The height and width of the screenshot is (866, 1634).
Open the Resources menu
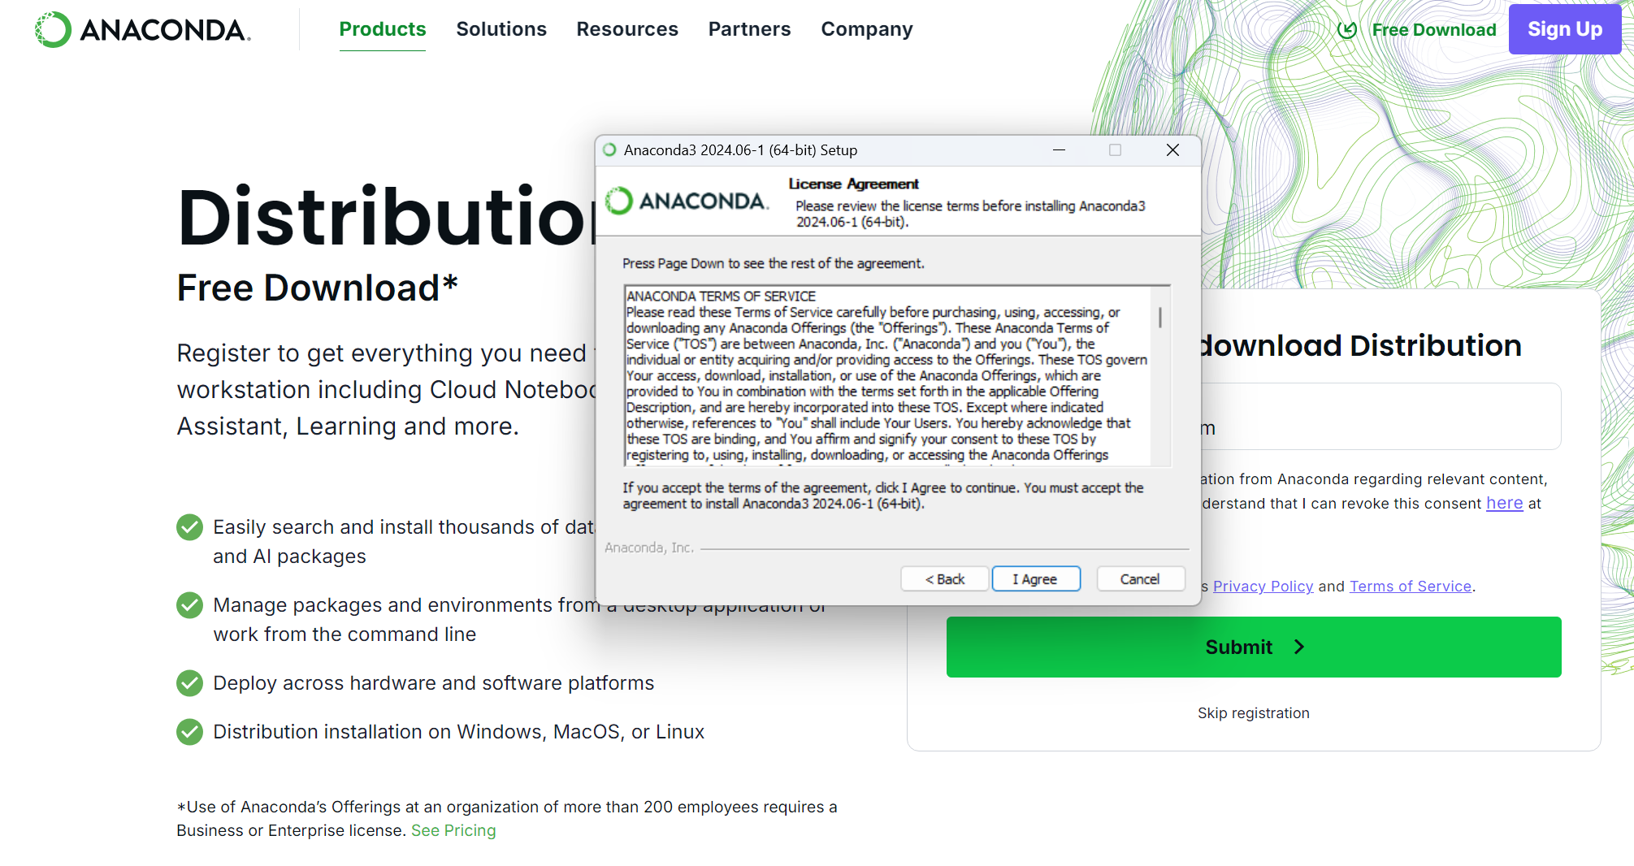pyautogui.click(x=627, y=29)
